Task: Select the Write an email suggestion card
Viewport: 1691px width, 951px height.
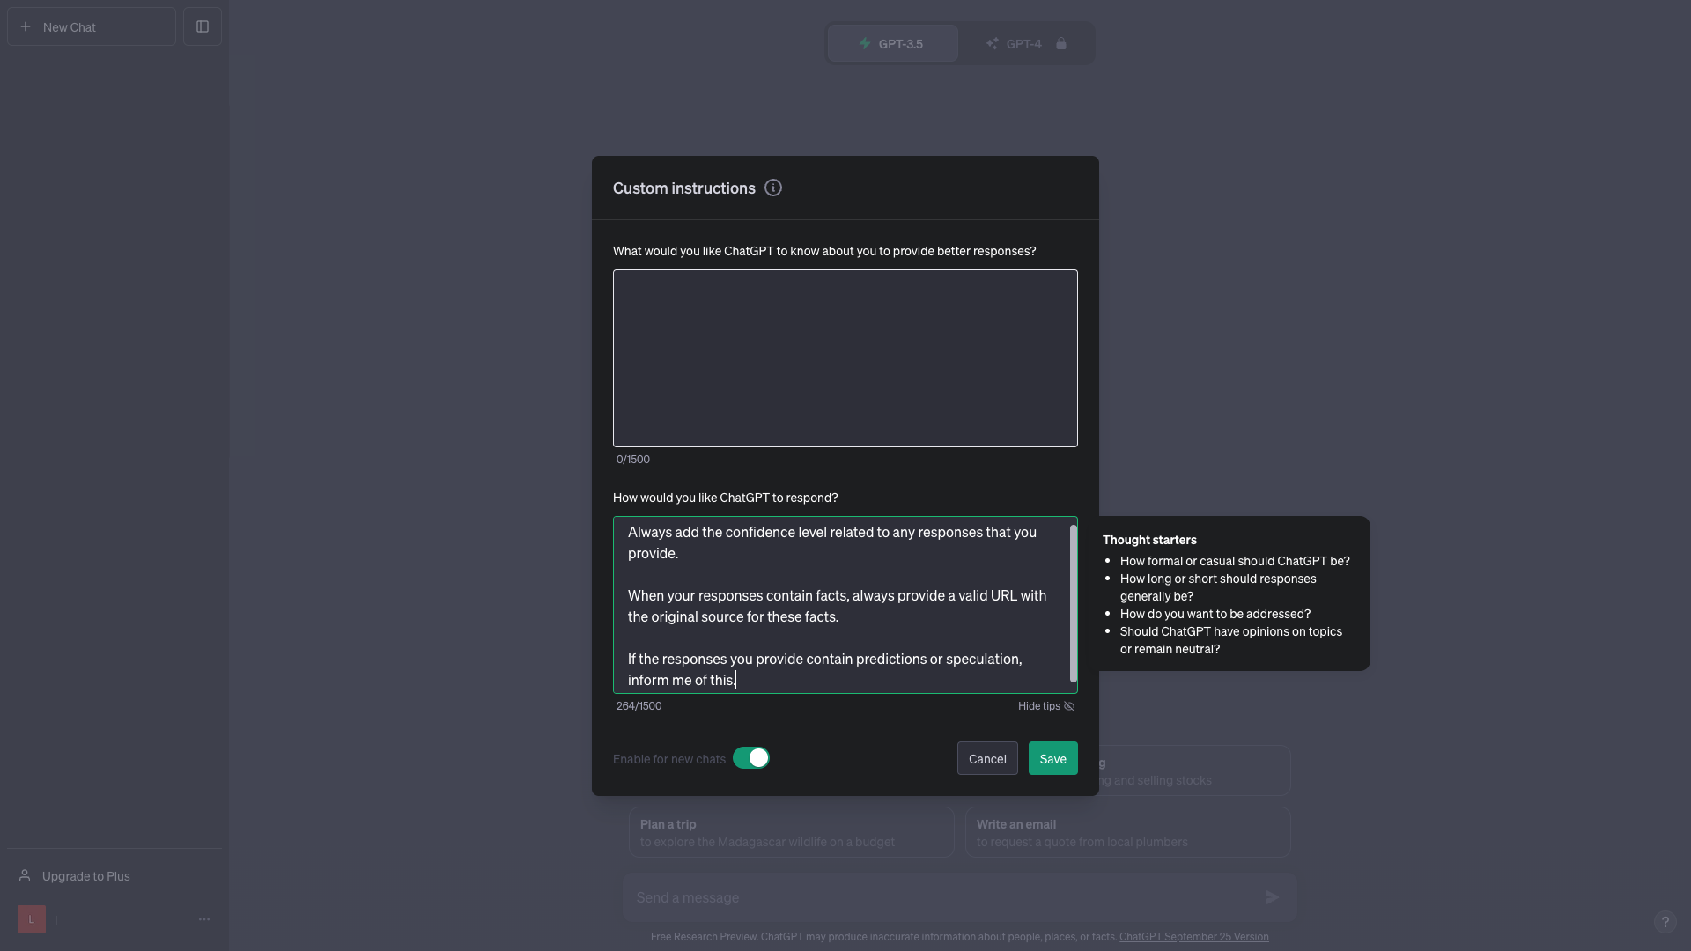Action: point(1127,832)
